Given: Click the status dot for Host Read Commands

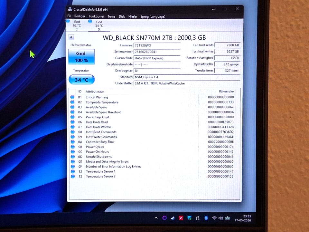Looking at the screenshot, I should pyautogui.click(x=72, y=132).
